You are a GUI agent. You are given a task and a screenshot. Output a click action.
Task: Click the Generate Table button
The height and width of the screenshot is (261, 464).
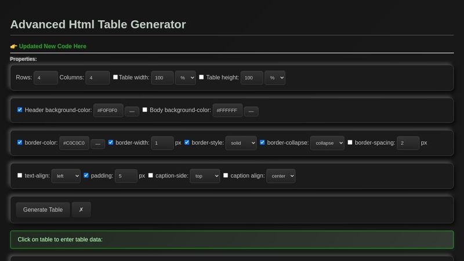click(x=43, y=209)
